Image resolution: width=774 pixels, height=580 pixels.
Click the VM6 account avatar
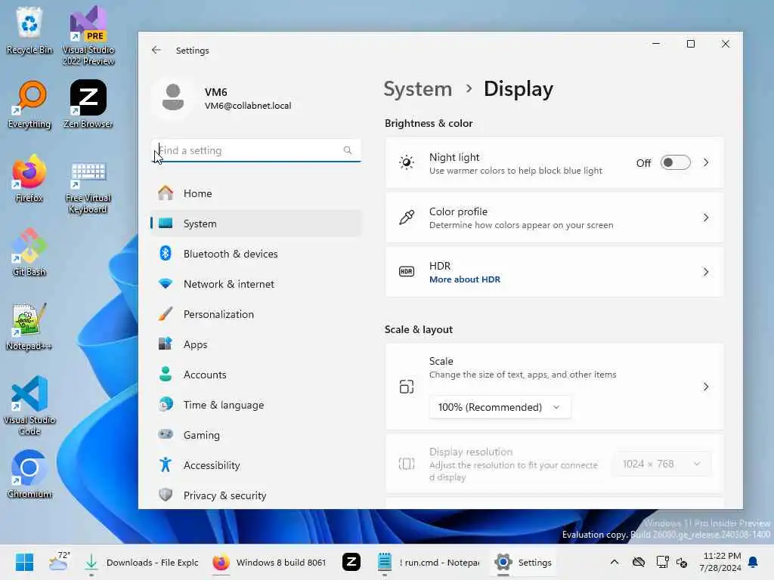click(173, 98)
